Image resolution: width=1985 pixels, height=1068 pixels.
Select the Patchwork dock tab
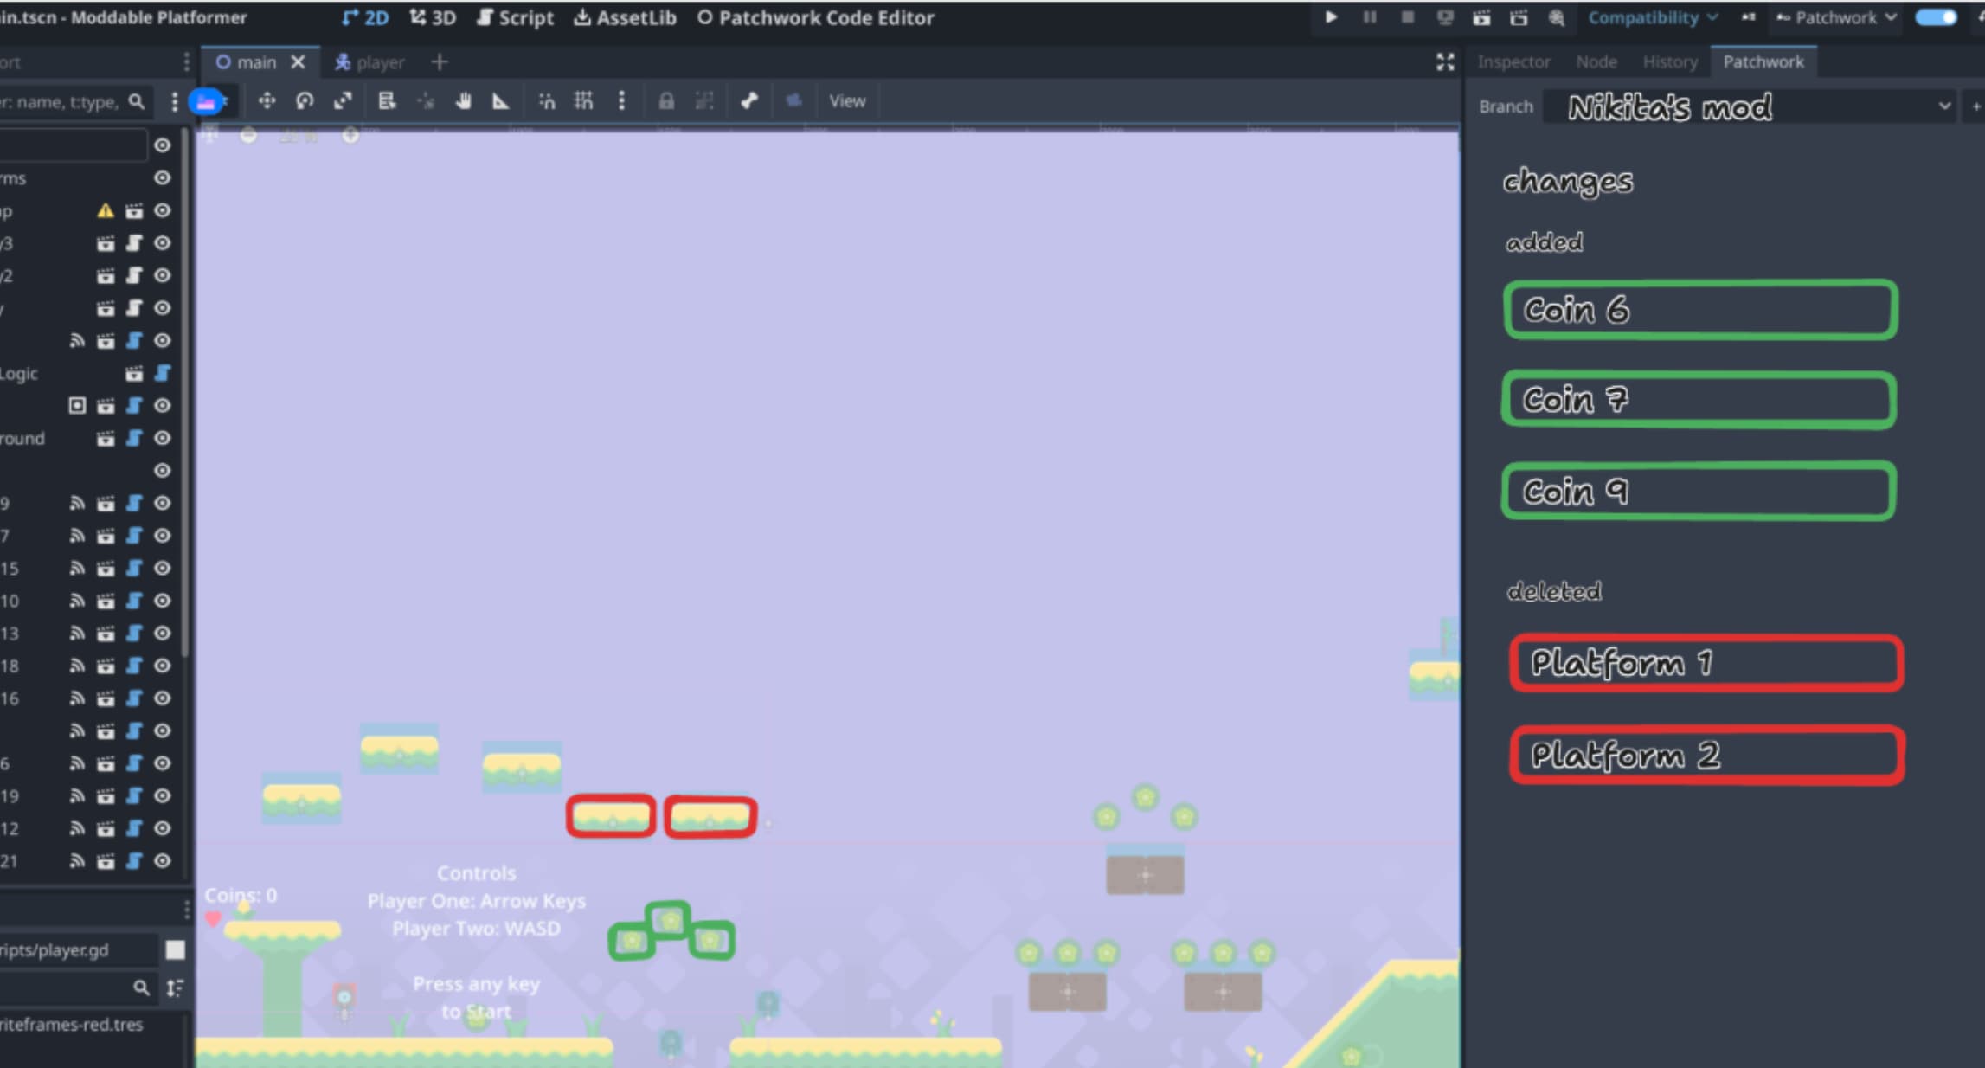(1763, 62)
